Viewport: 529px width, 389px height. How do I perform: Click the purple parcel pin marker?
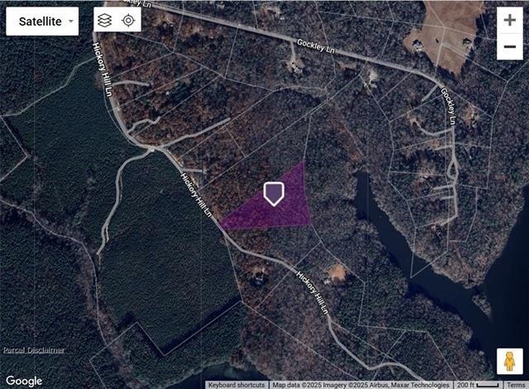pos(274,193)
